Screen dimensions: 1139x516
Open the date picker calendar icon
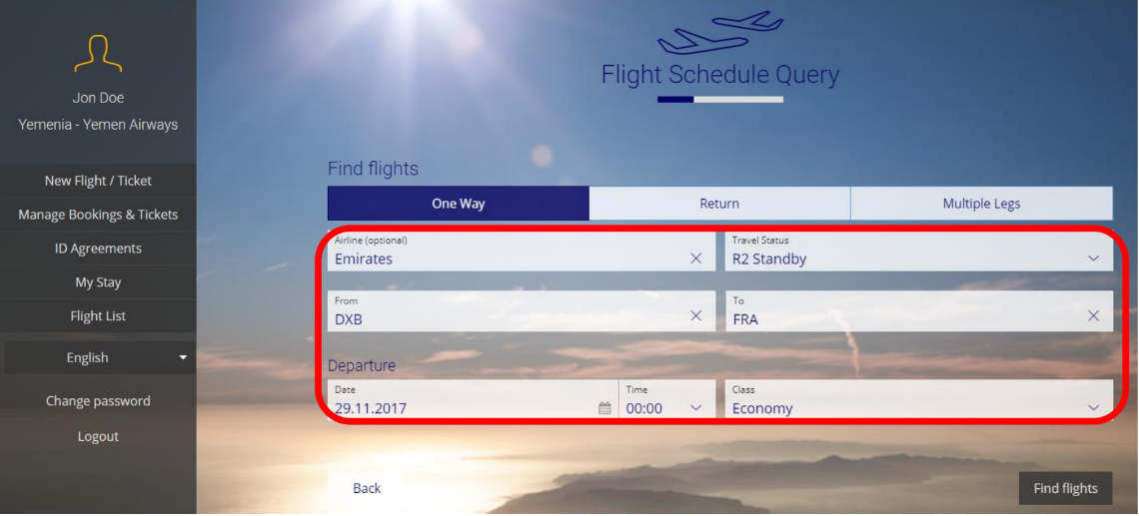604,408
